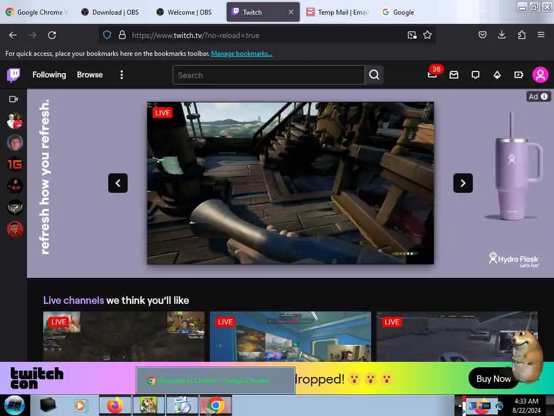554x416 pixels.
Task: Reload the current page
Action: click(52, 35)
